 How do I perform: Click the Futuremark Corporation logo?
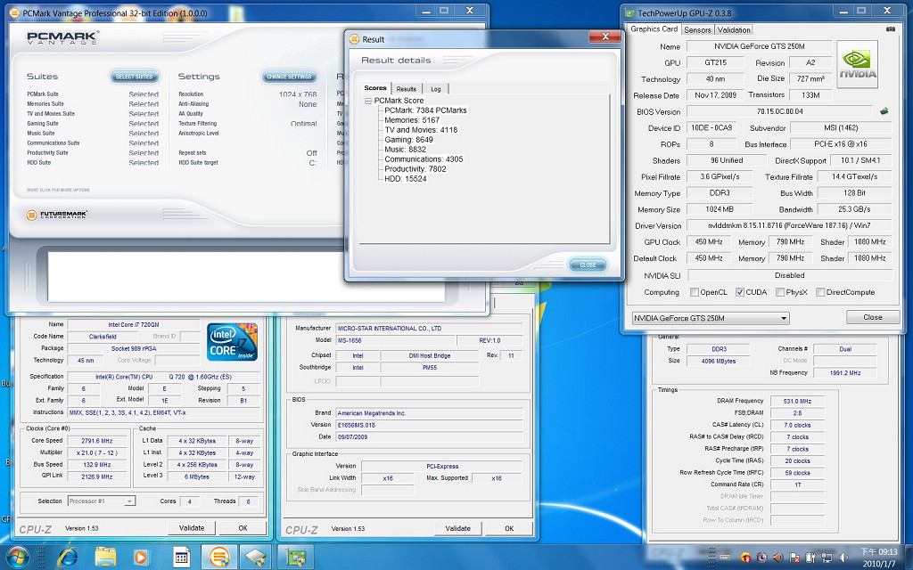[x=57, y=215]
